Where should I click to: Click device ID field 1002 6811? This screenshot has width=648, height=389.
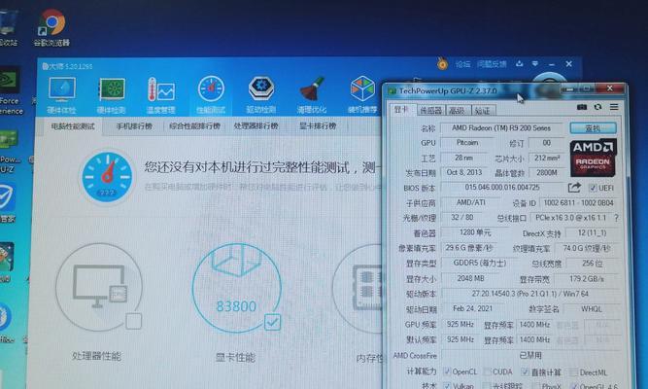(578, 203)
